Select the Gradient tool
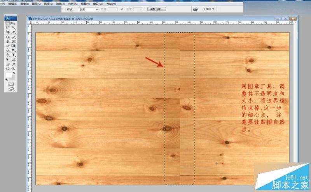The width and height of the screenshot is (311, 192). (14, 46)
